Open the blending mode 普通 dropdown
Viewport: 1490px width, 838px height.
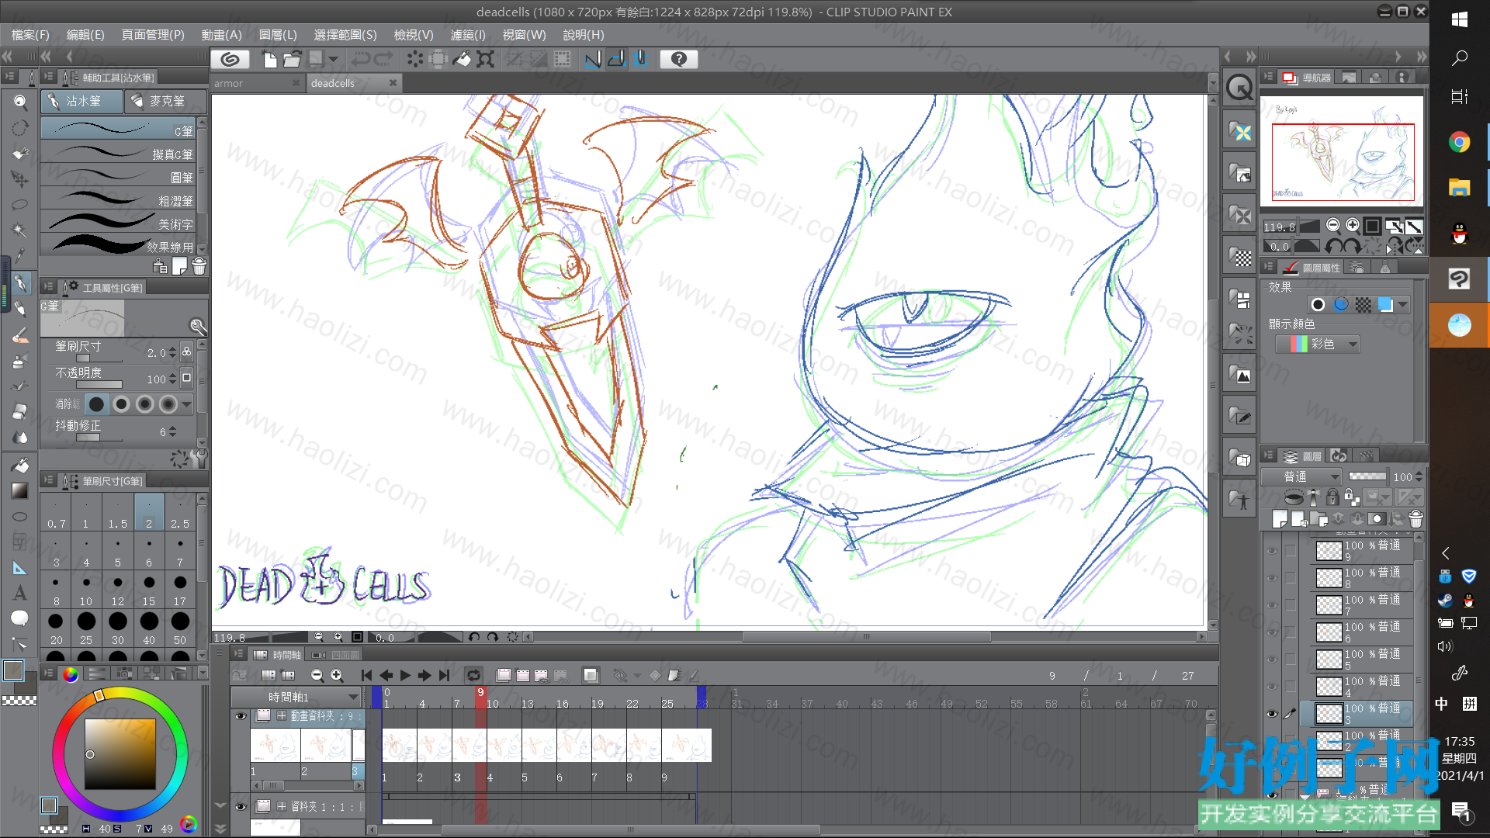point(1301,476)
